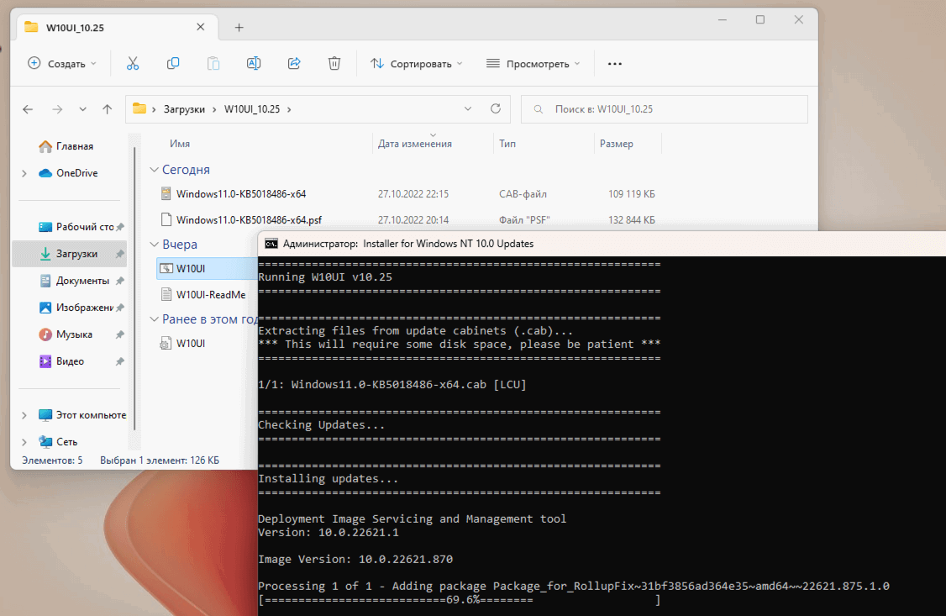Expand Сеть tree node
This screenshot has width=946, height=616.
click(24, 442)
